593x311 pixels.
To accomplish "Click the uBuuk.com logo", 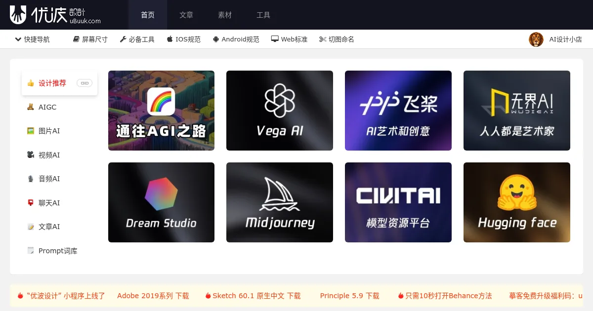I will [55, 15].
